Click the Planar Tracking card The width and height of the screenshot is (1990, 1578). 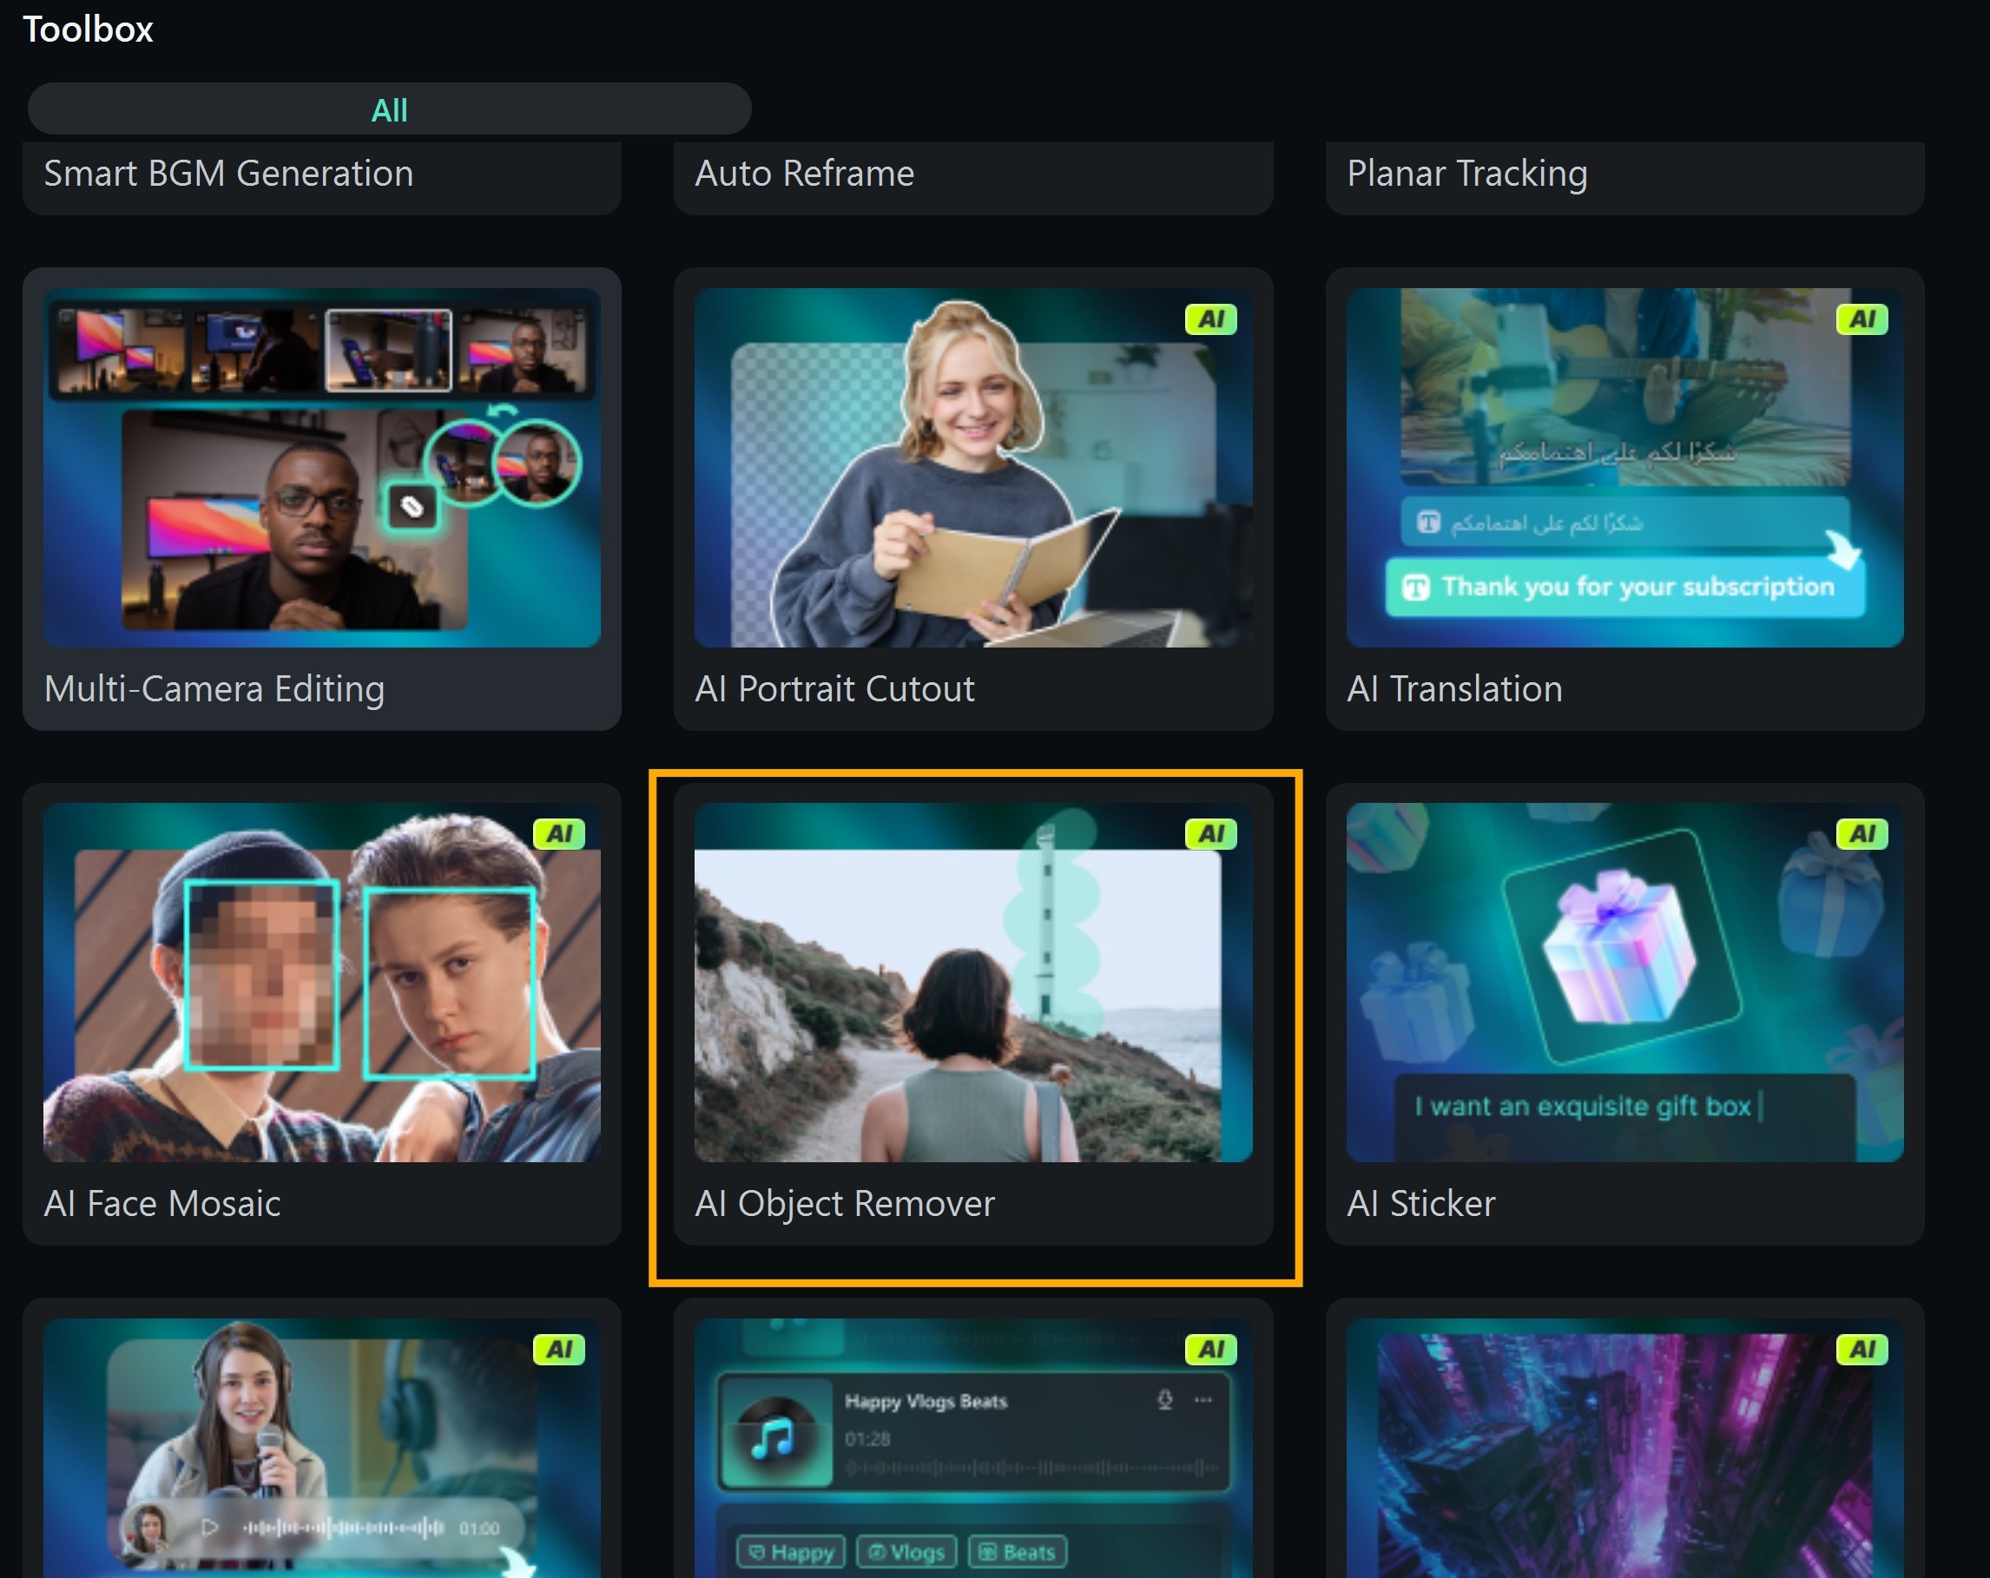1624,175
